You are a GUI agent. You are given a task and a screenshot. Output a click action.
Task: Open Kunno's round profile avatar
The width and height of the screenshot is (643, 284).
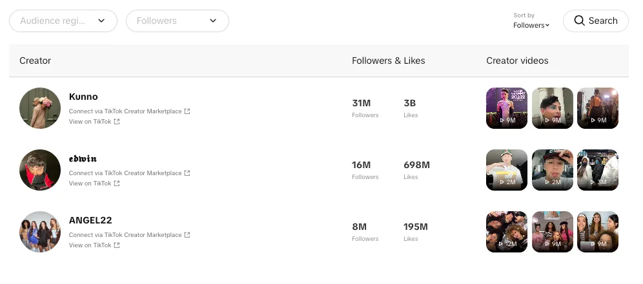point(40,108)
